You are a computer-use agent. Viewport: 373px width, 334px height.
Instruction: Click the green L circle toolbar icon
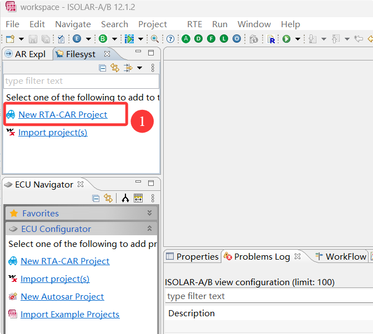[x=224, y=39]
